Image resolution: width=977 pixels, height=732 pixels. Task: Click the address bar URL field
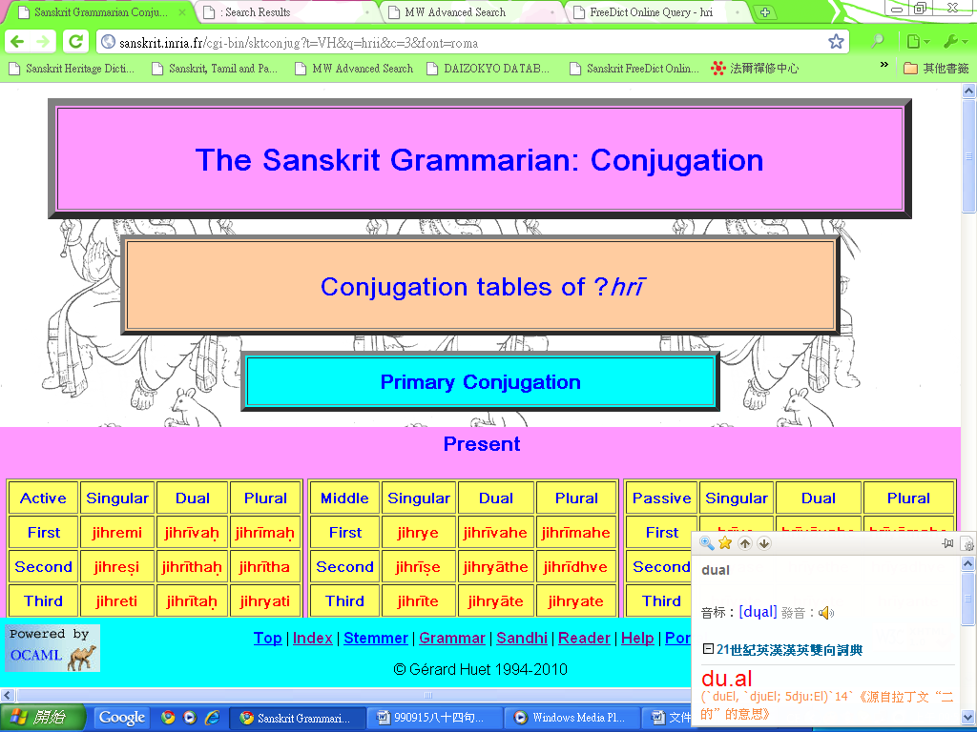(458, 43)
